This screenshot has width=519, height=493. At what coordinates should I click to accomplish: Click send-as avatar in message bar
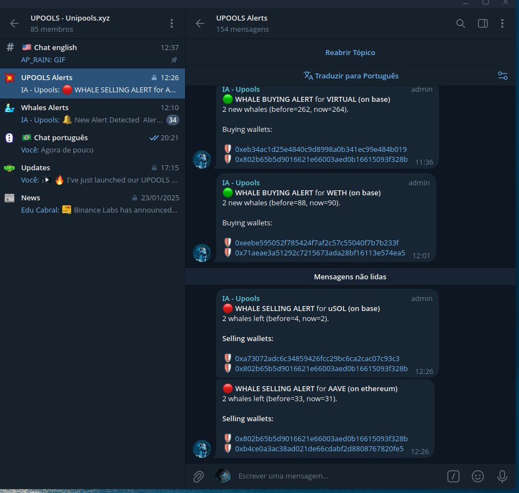tap(223, 476)
